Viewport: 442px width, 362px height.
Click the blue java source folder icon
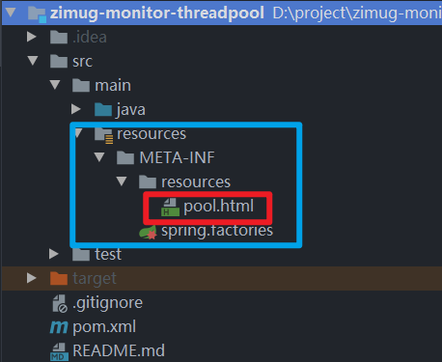tap(103, 110)
